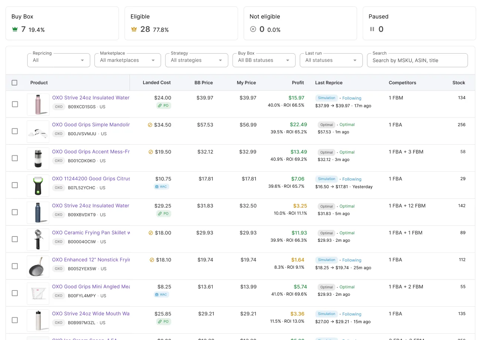Click the warning icon beside $18.10
Viewport: 481px width, 340px height.
click(x=152, y=260)
